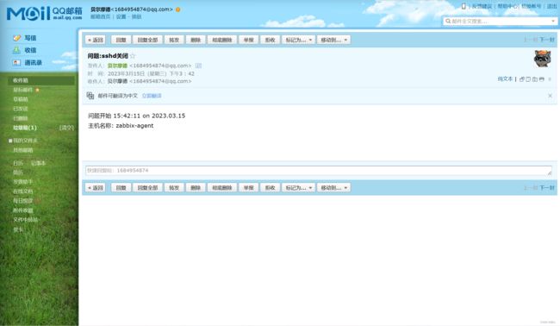560x326 pixels.
Task: Click the 收信 receive mail icon
Action: pyautogui.click(x=16, y=50)
